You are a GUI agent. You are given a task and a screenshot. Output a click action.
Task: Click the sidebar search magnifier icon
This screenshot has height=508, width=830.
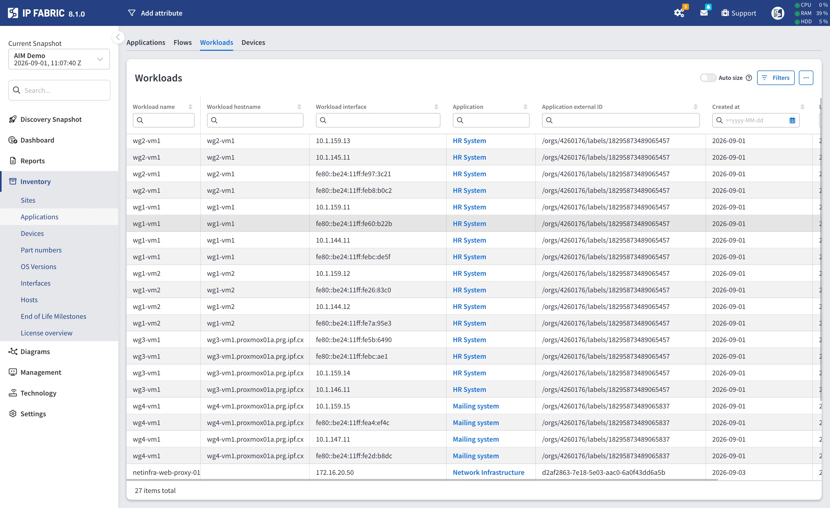[x=17, y=90]
